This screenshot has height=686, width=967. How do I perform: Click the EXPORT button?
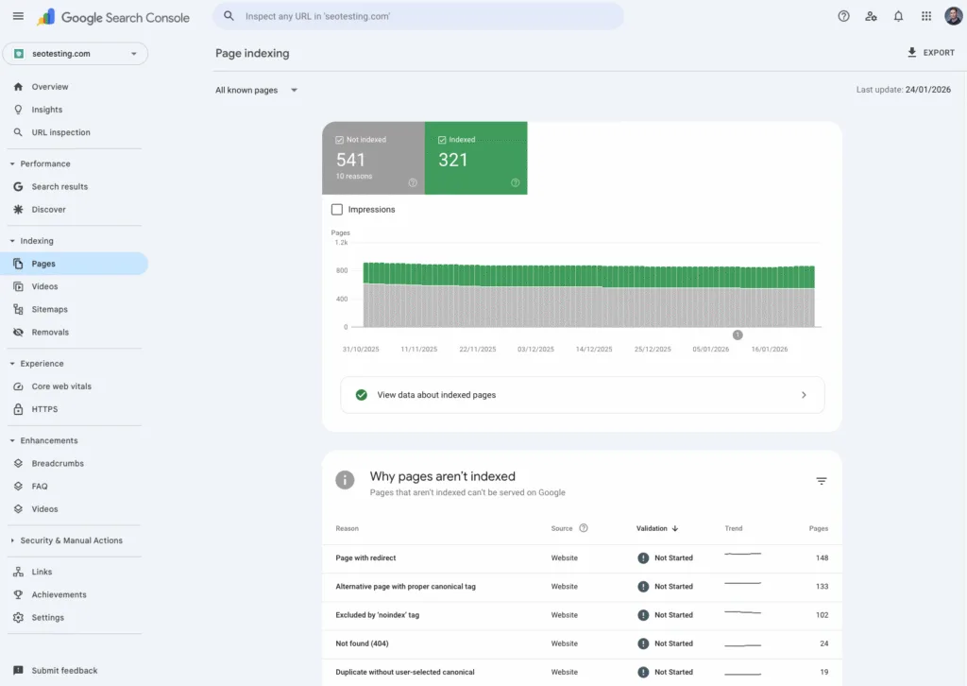(x=931, y=52)
